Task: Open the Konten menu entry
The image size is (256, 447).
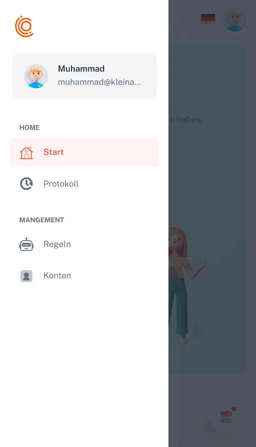Action: pos(84,276)
